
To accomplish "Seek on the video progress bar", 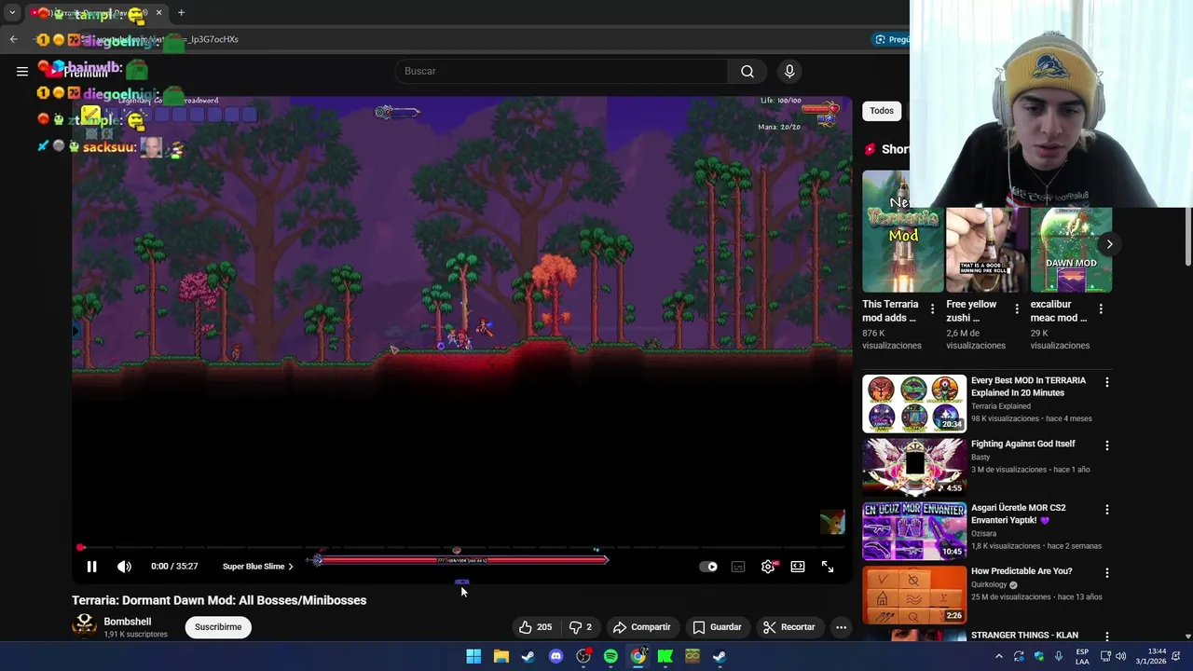I will point(461,547).
